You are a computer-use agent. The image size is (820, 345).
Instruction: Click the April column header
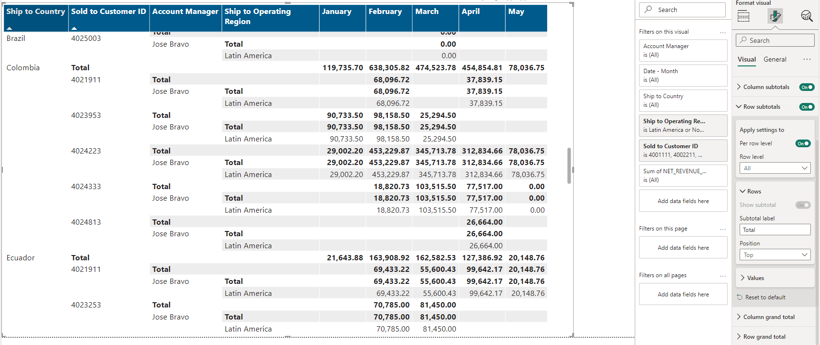tap(482, 18)
